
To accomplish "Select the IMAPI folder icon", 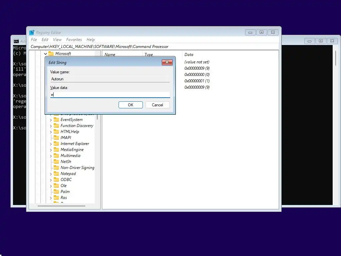I will (x=56, y=138).
